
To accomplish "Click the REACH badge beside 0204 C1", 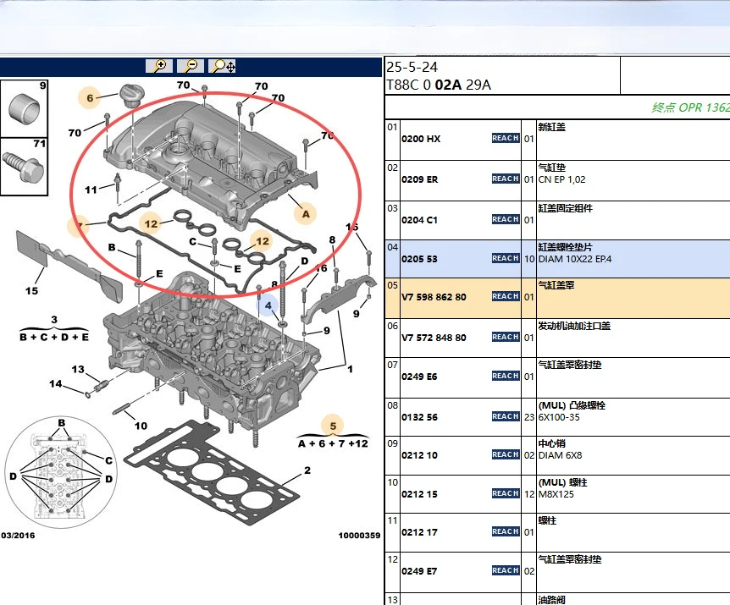I will pyautogui.click(x=506, y=219).
